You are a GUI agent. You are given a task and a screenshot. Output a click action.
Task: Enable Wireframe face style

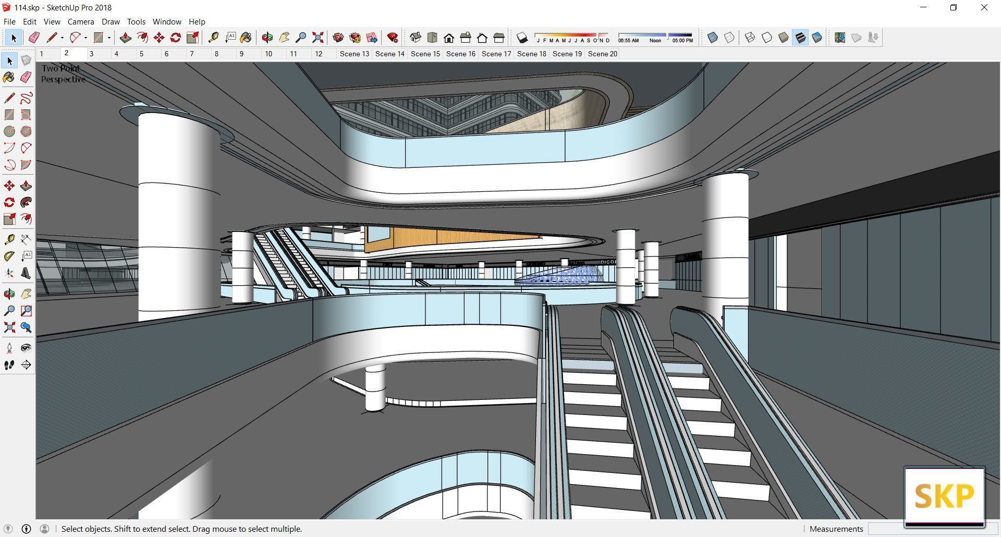click(x=750, y=38)
